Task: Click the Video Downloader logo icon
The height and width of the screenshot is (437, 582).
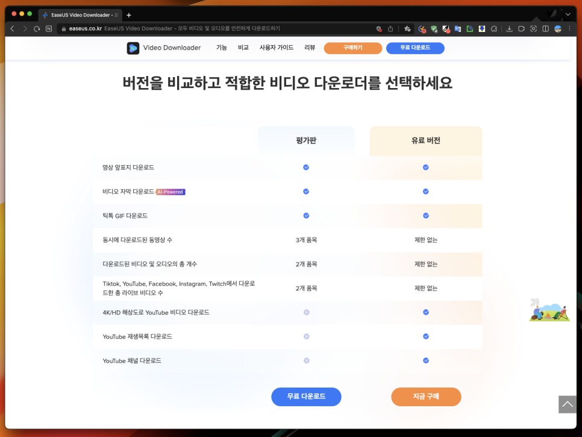Action: [x=133, y=48]
